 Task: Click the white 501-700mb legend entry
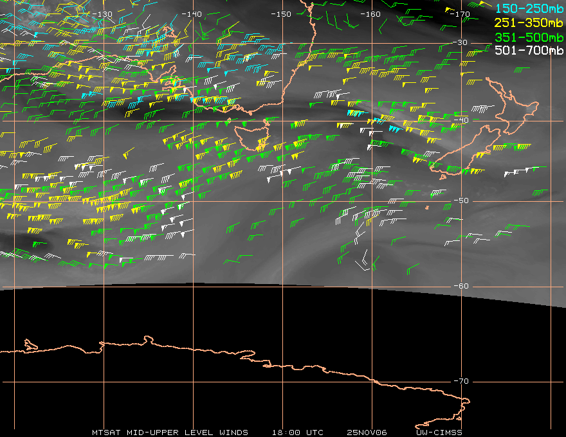529,50
